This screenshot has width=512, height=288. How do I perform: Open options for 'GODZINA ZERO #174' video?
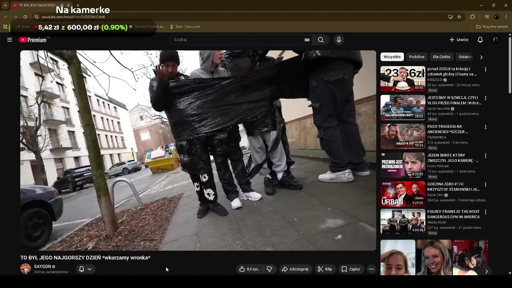(x=486, y=184)
